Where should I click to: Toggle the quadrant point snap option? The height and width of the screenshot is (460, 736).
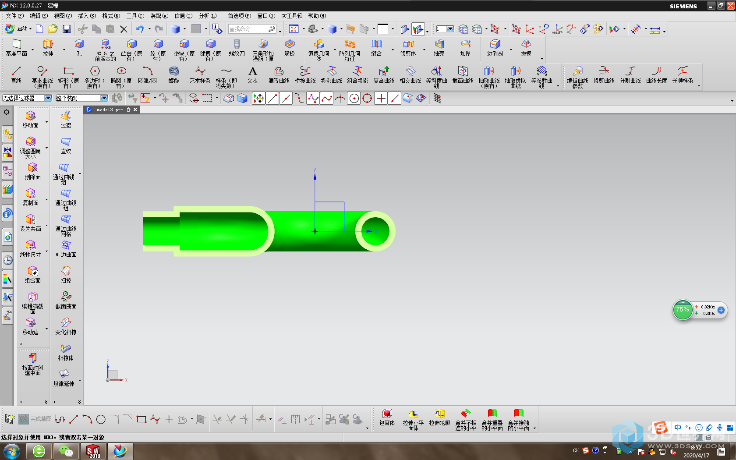point(367,99)
